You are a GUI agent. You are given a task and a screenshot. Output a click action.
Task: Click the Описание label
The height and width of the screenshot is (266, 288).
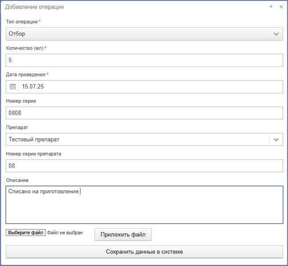tap(18, 180)
